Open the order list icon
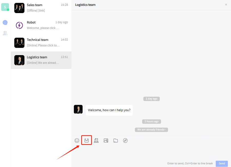 click(96, 141)
